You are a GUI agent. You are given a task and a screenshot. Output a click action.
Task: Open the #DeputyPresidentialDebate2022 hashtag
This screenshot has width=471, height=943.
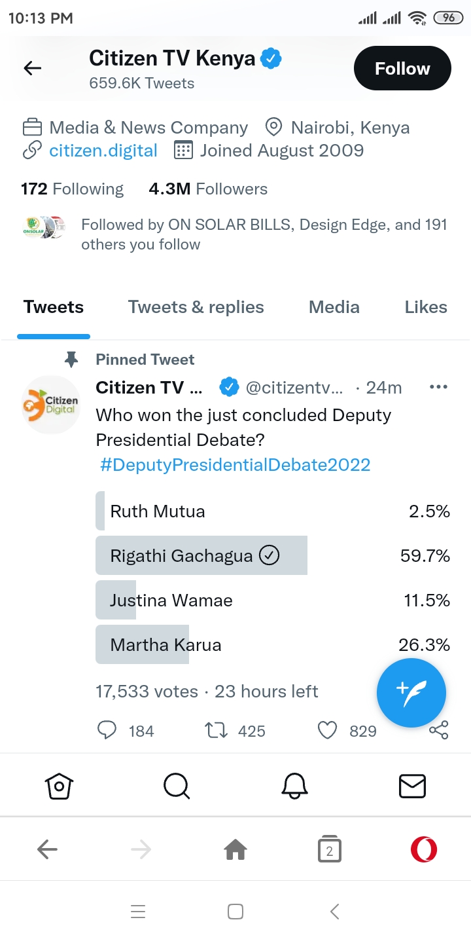235,465
